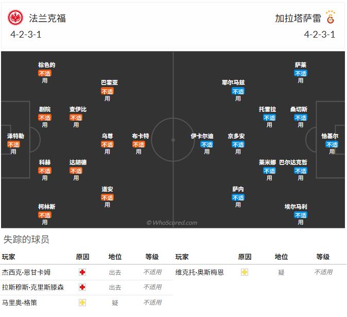Select player 杰西克·恩甘卡姆 in missing list
This screenshot has width=347, height=317.
coord(26,272)
